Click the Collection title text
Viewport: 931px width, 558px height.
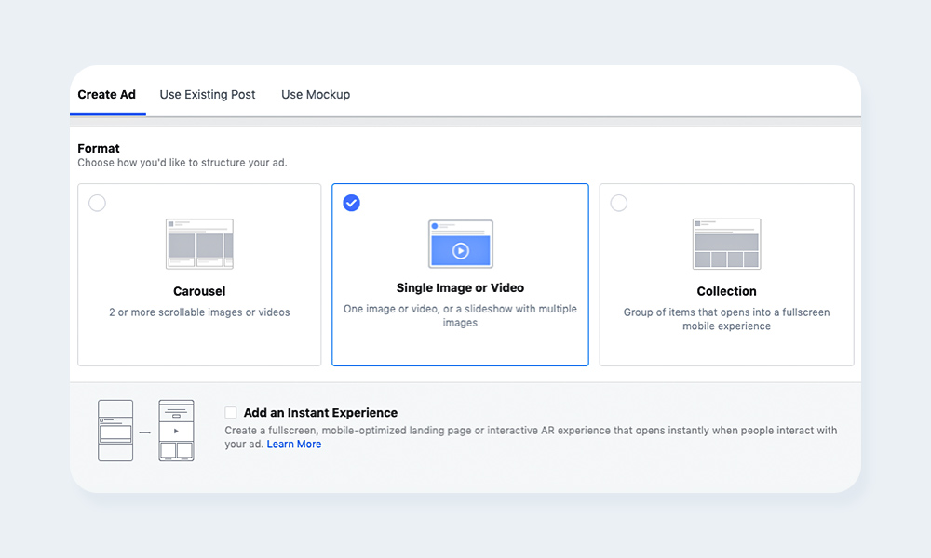[x=727, y=291]
